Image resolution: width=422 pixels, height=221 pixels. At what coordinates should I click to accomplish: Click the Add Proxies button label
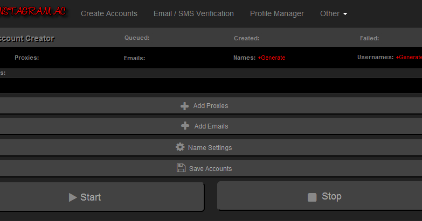tap(211, 106)
